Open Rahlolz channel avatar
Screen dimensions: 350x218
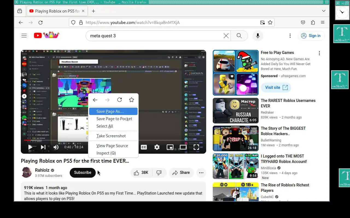[27, 172]
